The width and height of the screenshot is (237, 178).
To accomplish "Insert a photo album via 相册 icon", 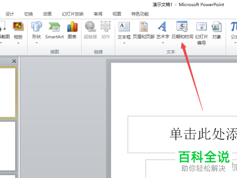I will click(x=18, y=27).
